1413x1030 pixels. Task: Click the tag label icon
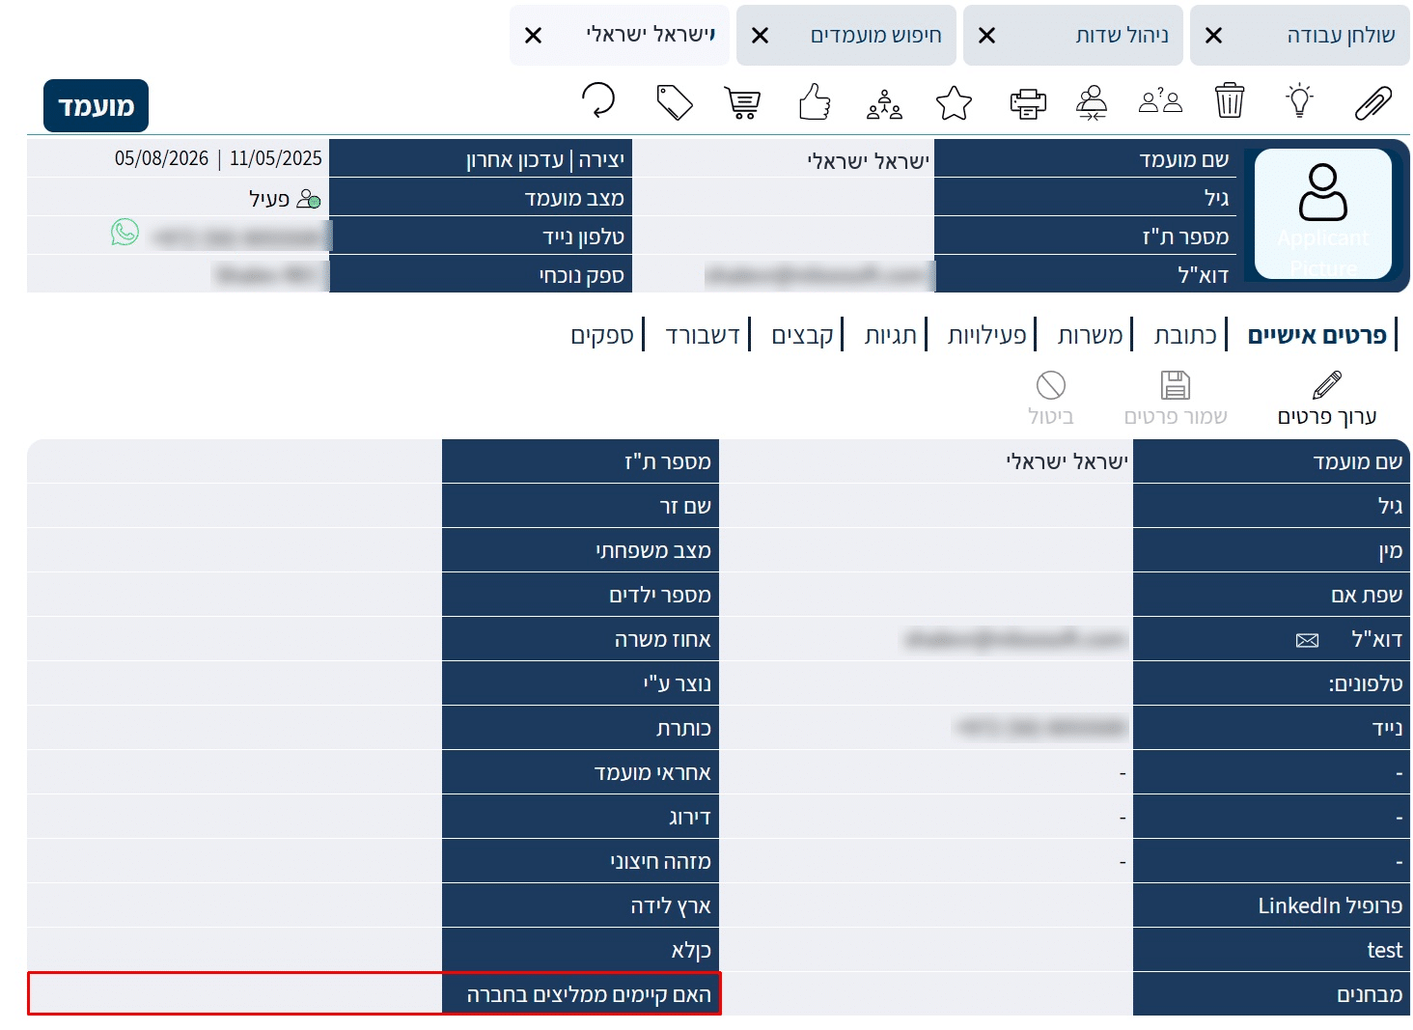(675, 102)
